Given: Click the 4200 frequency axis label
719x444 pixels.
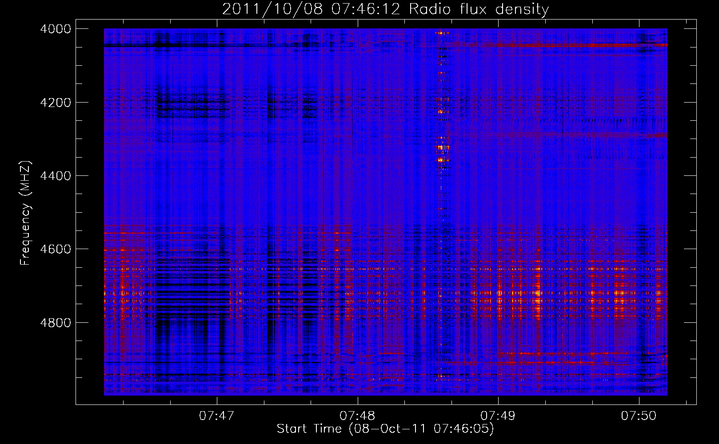Looking at the screenshot, I should coord(56,103).
